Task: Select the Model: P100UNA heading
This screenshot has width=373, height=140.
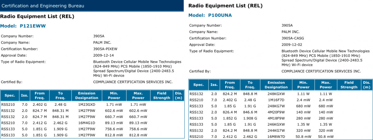Action: pos(210,15)
